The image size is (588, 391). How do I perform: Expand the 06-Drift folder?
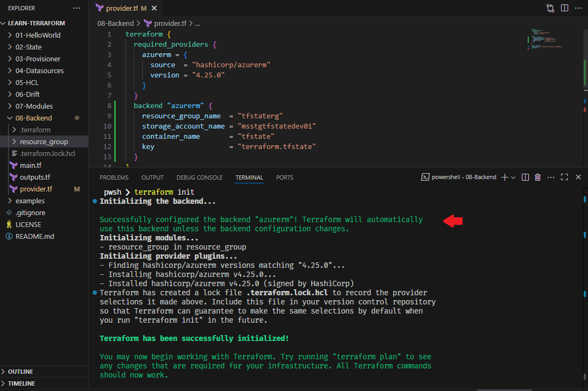point(10,94)
